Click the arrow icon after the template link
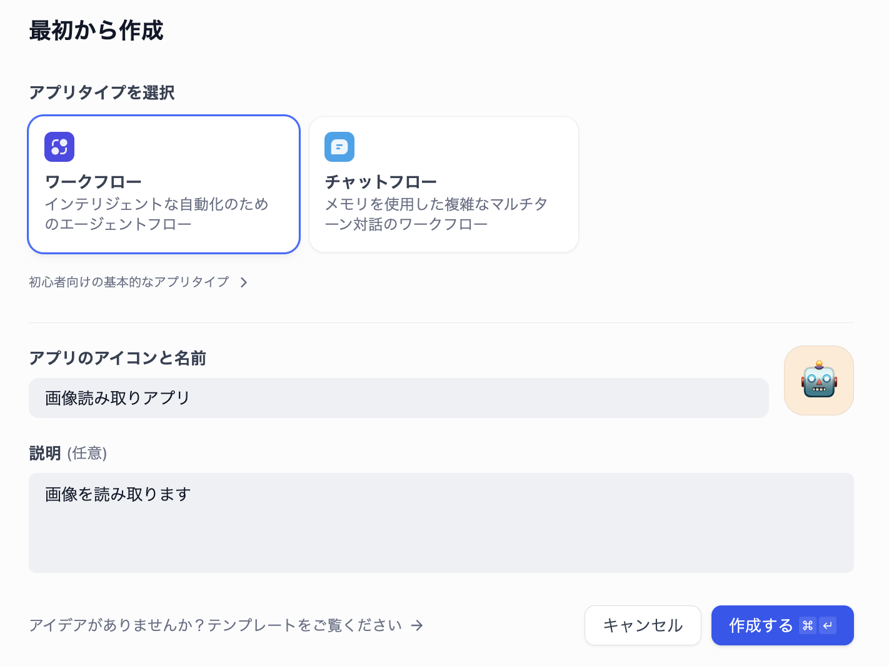This screenshot has width=889, height=666. 417,625
